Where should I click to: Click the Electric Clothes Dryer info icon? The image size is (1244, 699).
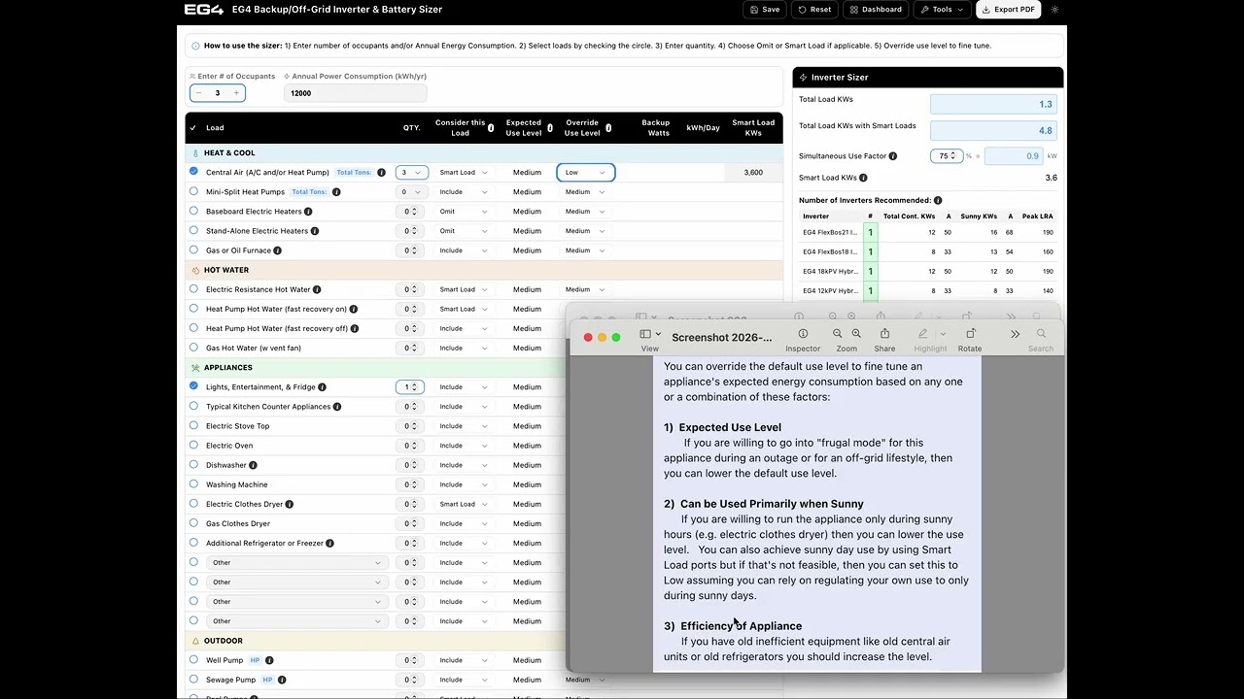(x=290, y=504)
